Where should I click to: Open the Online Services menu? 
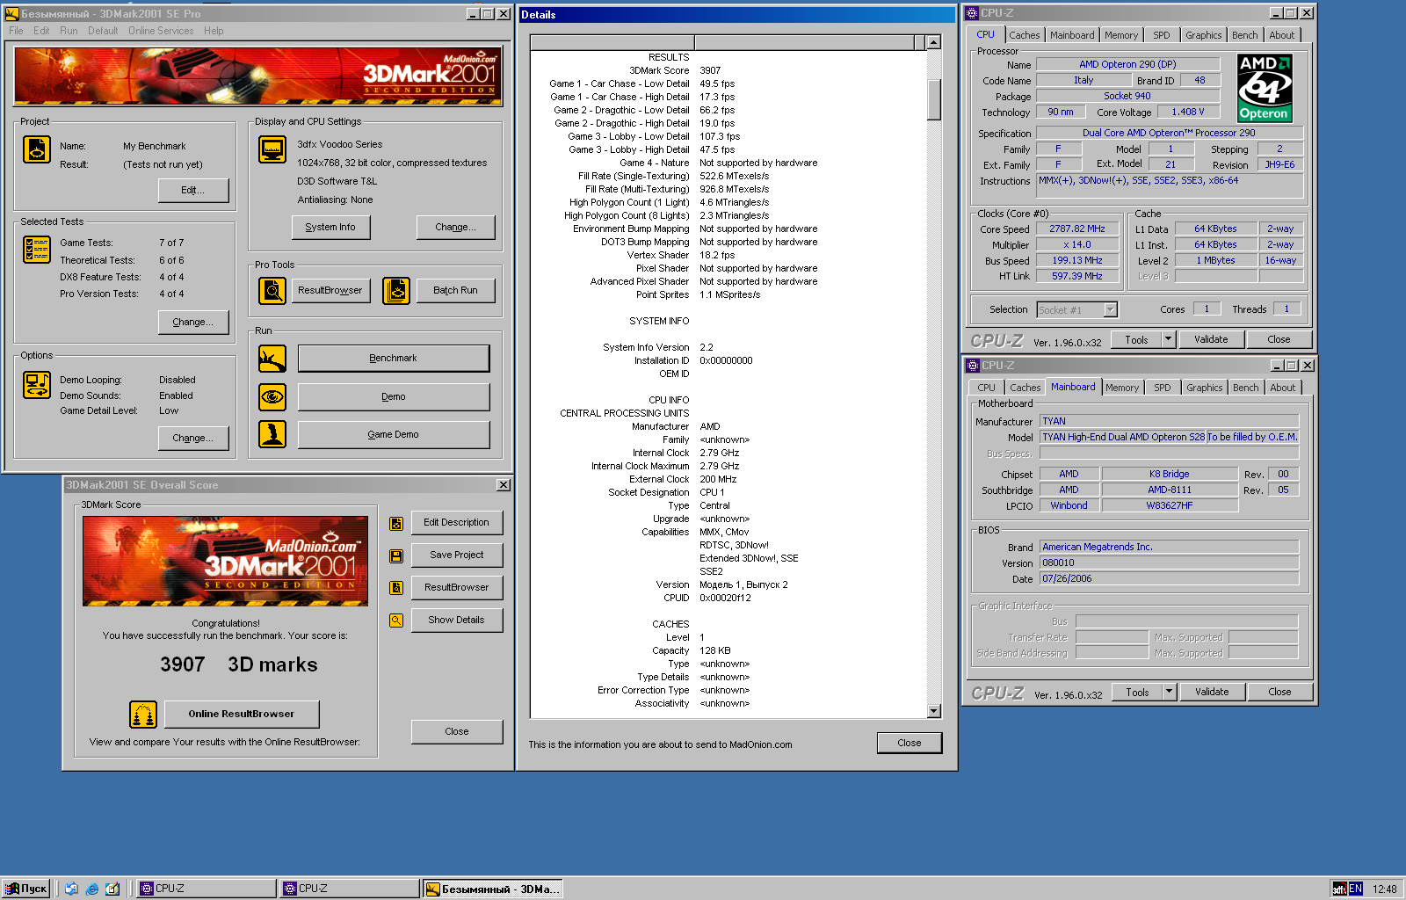point(161,31)
